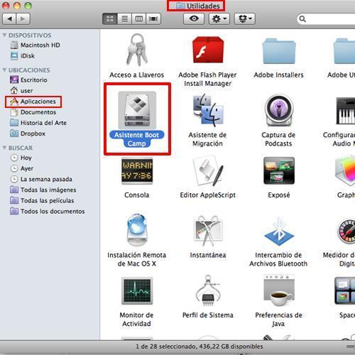The height and width of the screenshot is (355, 355).
Task: Select iDisk in the sidebar
Action: coord(23,56)
